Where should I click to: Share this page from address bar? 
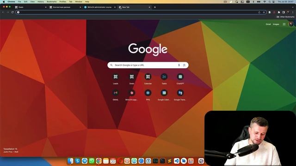click(259, 12)
